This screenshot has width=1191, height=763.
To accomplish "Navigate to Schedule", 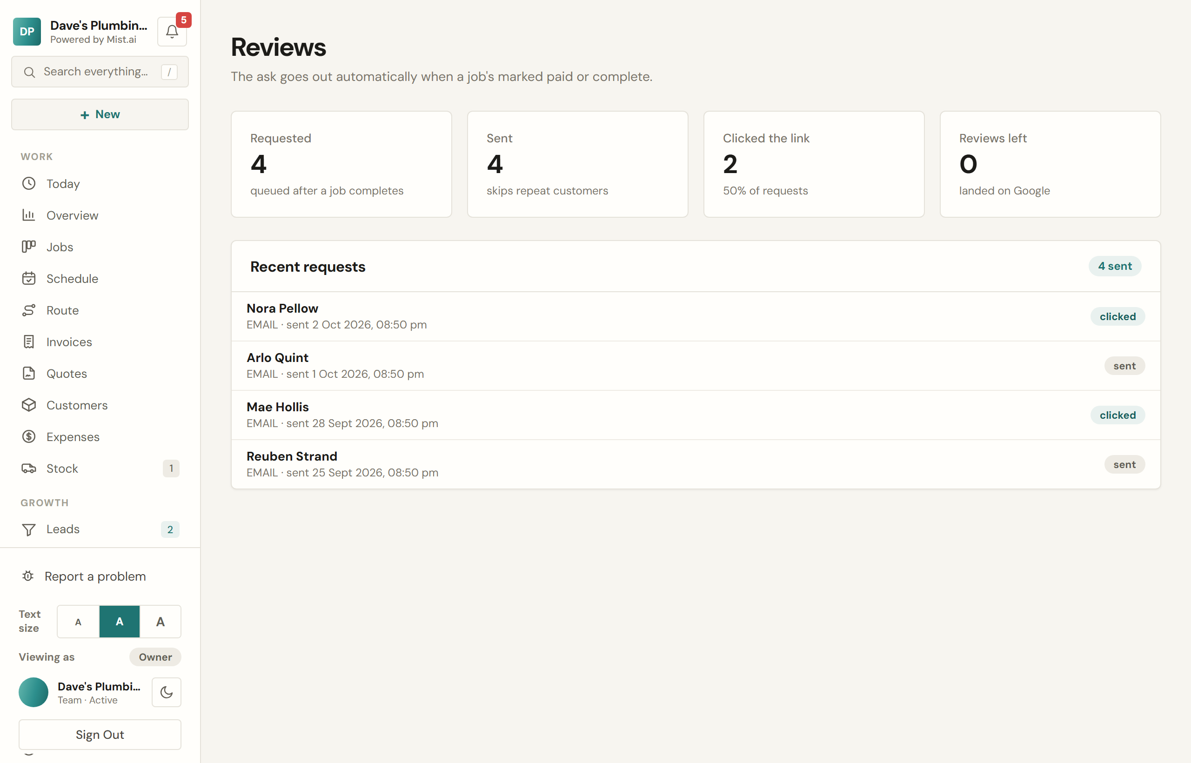I will point(100,278).
